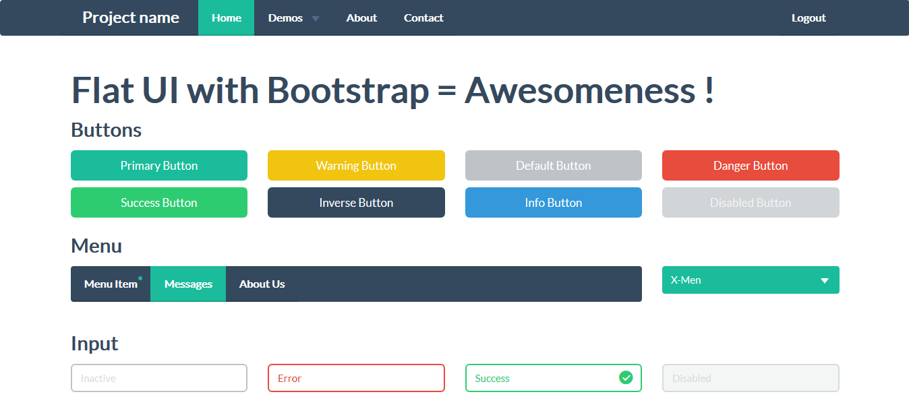909x413 pixels.
Task: Click the dropdown arrow on the X-Men selector
Action: pos(824,280)
